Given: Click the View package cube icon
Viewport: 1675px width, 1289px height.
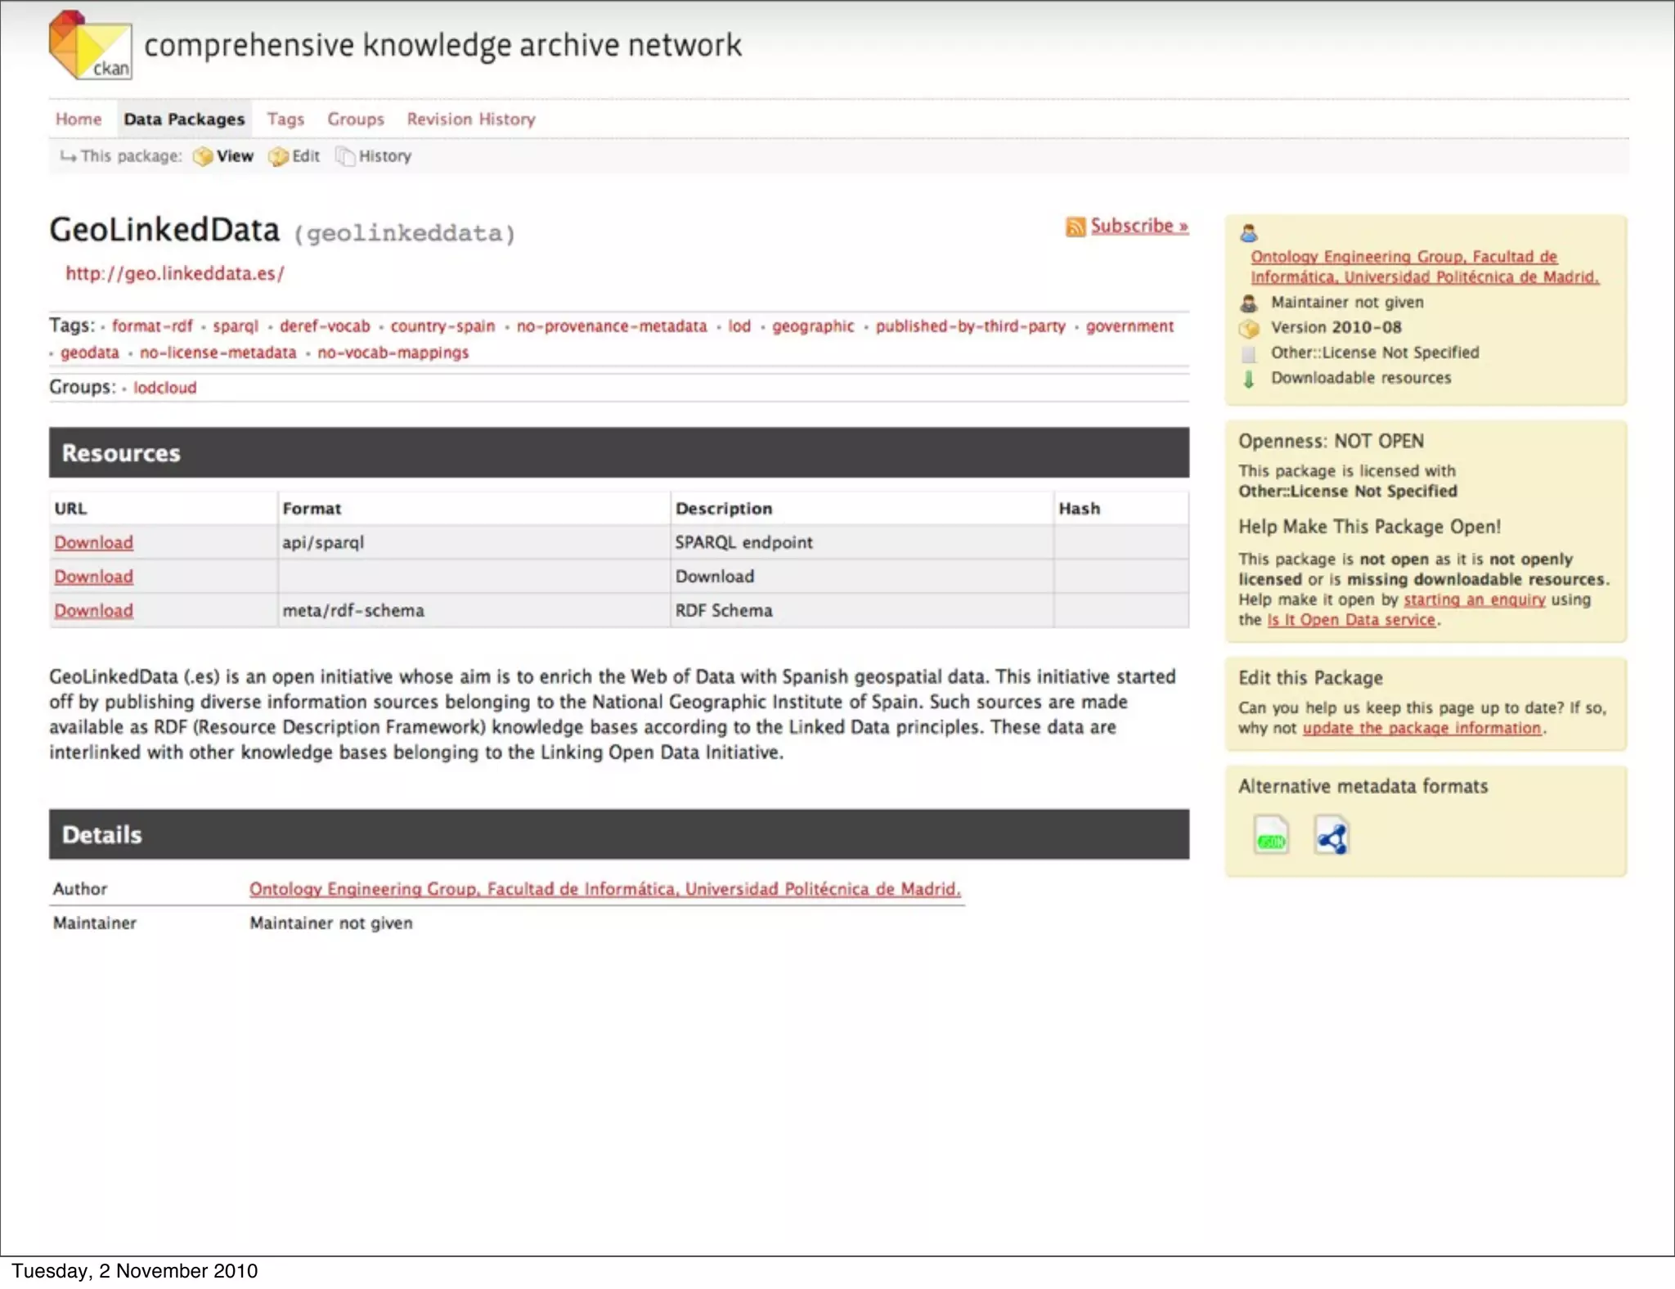Looking at the screenshot, I should (x=203, y=156).
